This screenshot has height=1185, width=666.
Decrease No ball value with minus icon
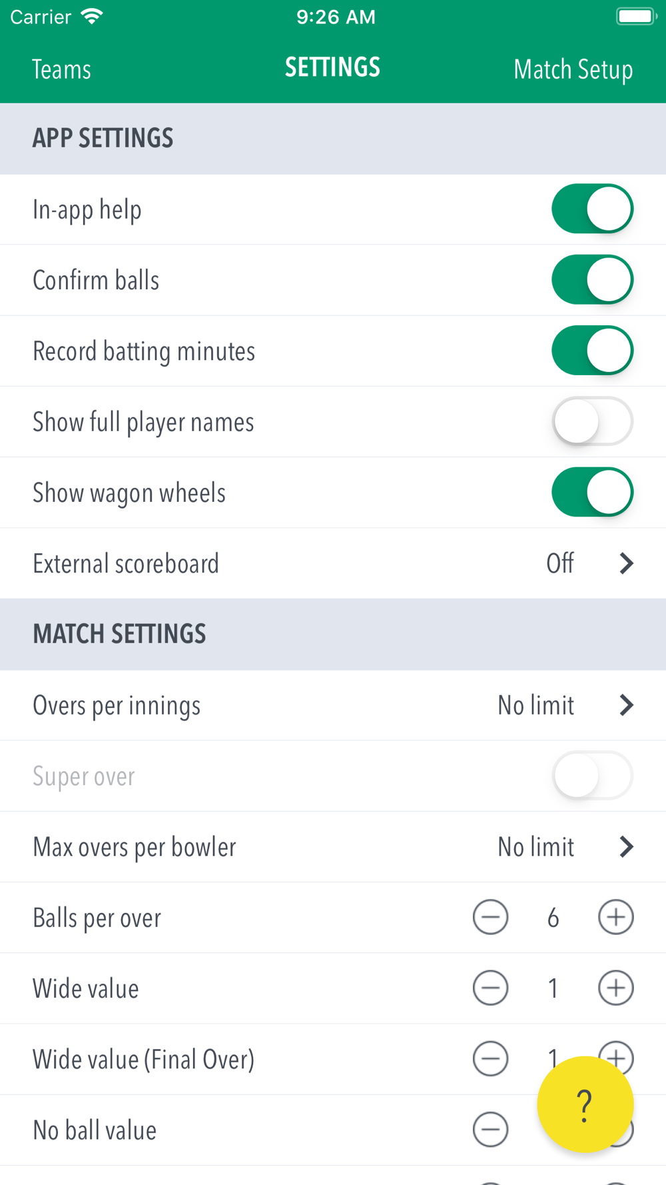coord(490,1129)
